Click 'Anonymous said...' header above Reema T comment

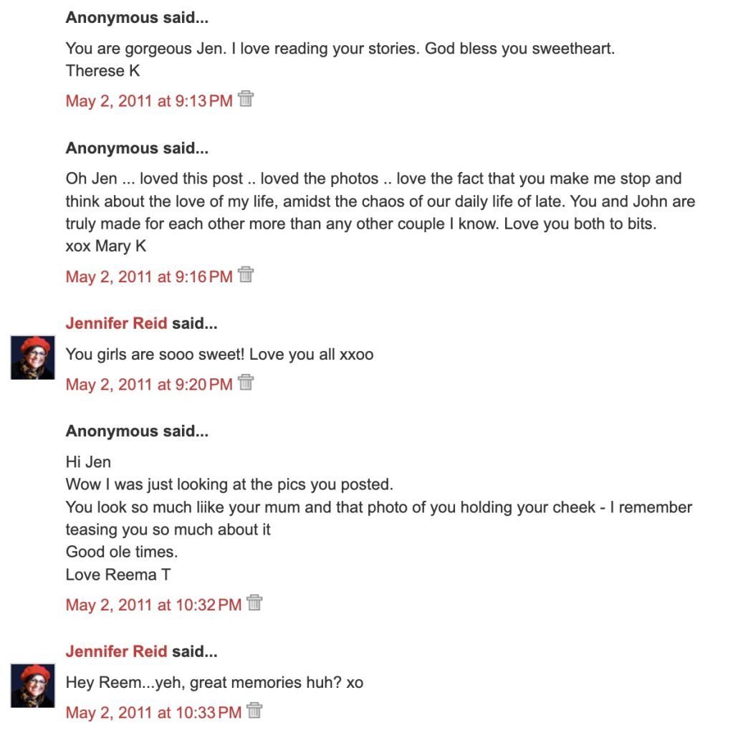click(x=137, y=431)
